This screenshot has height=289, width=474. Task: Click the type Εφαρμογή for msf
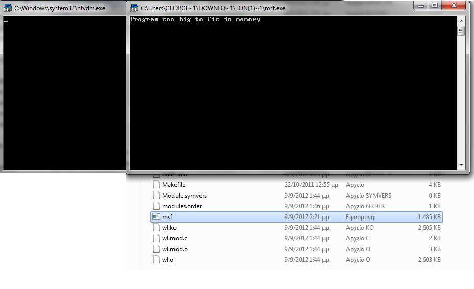tap(360, 218)
